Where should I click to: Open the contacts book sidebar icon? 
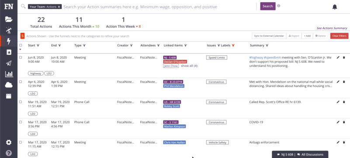pyautogui.click(x=9, y=52)
